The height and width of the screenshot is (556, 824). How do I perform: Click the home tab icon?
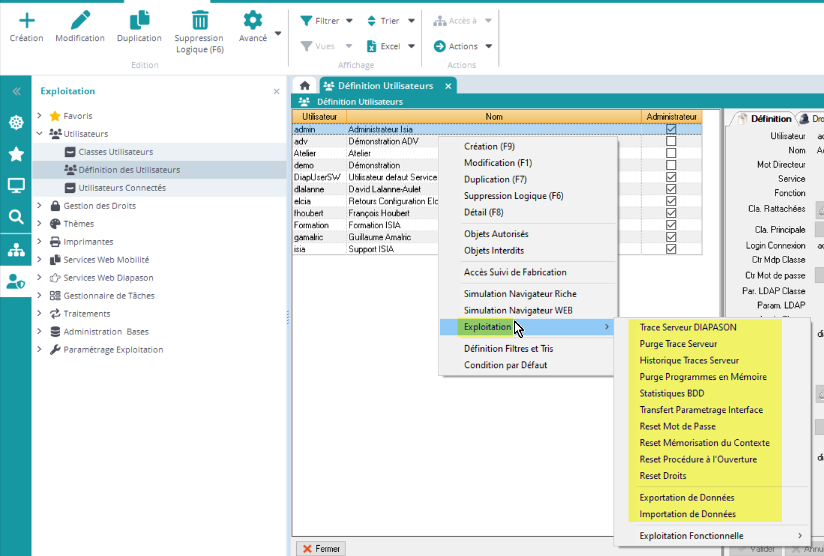coord(305,86)
